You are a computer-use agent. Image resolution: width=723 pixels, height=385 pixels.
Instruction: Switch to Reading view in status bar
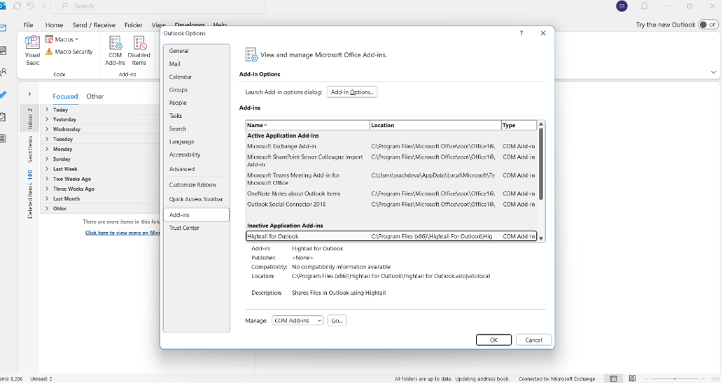[x=632, y=379]
